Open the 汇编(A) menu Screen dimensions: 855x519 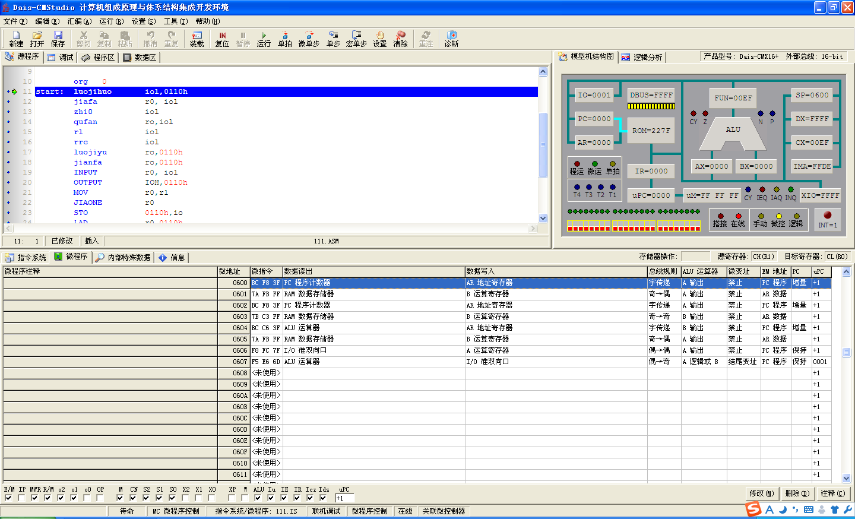tap(79, 21)
